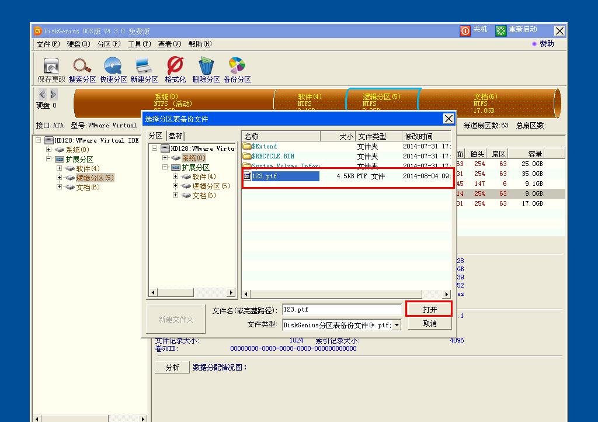Select 软件(4) in main window tree

(88, 168)
